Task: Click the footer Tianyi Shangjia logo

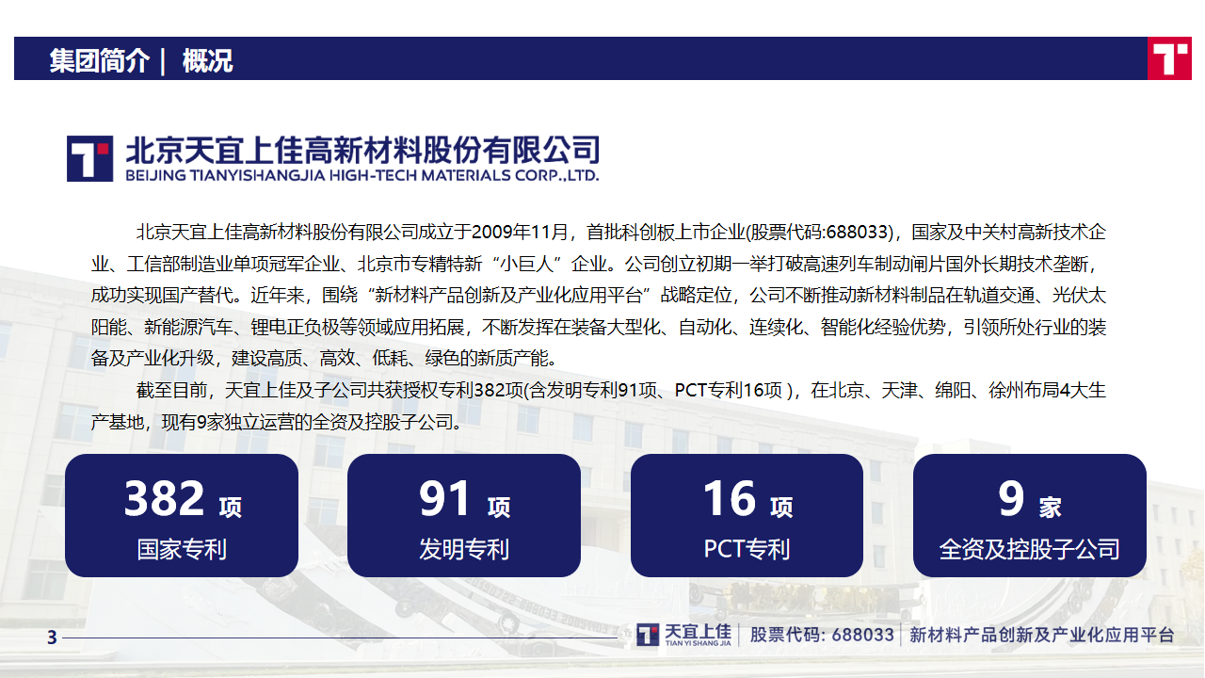Action: 684,635
